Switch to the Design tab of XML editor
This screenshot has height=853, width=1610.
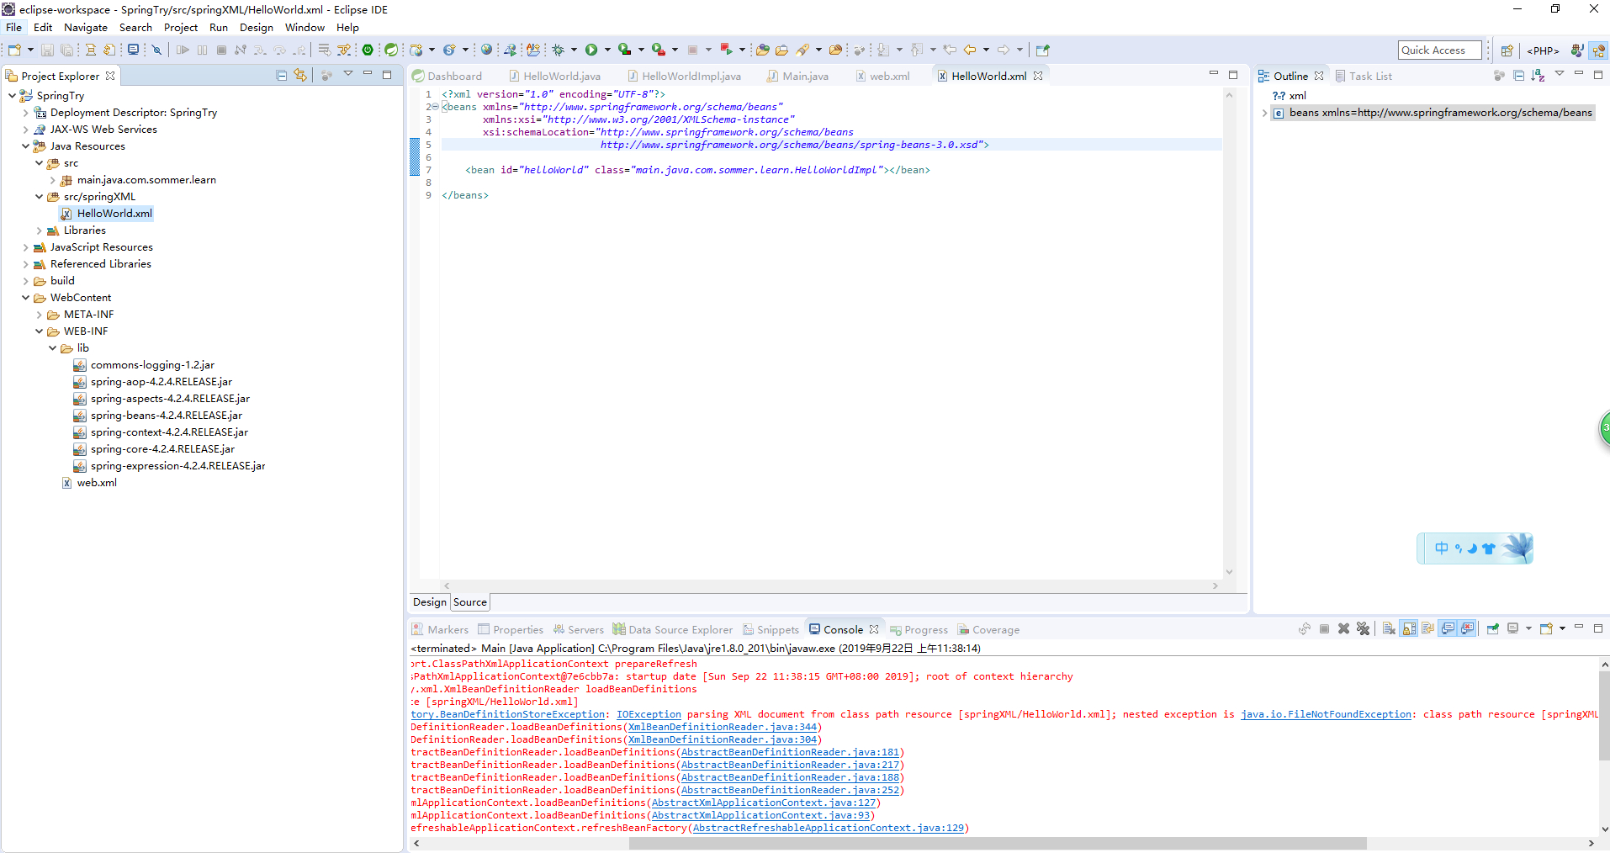point(430,602)
